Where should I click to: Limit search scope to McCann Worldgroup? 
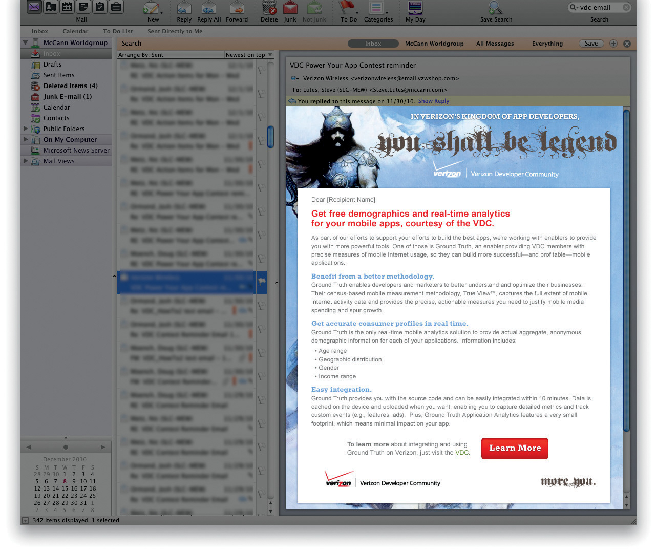434,44
